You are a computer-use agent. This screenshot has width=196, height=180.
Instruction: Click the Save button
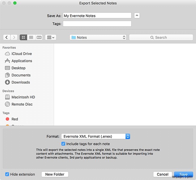(183, 174)
